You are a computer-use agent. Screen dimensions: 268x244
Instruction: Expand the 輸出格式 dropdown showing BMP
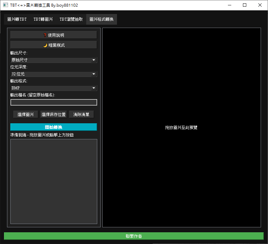tap(54, 88)
